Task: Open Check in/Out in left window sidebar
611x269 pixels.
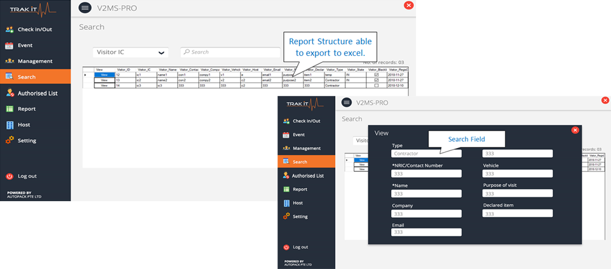Action: point(34,29)
